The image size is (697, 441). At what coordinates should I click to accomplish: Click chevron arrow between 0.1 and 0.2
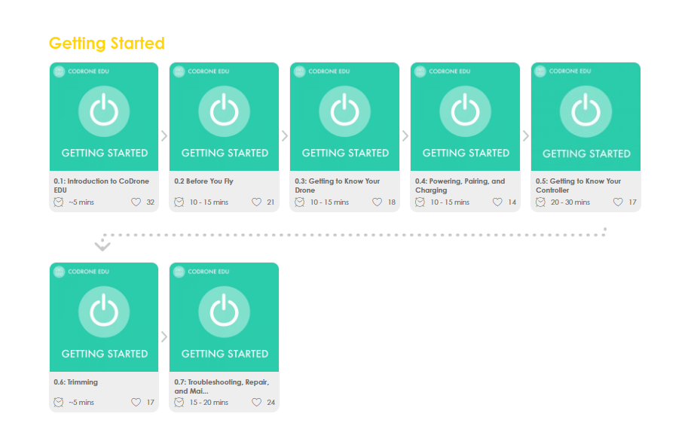[x=164, y=136]
